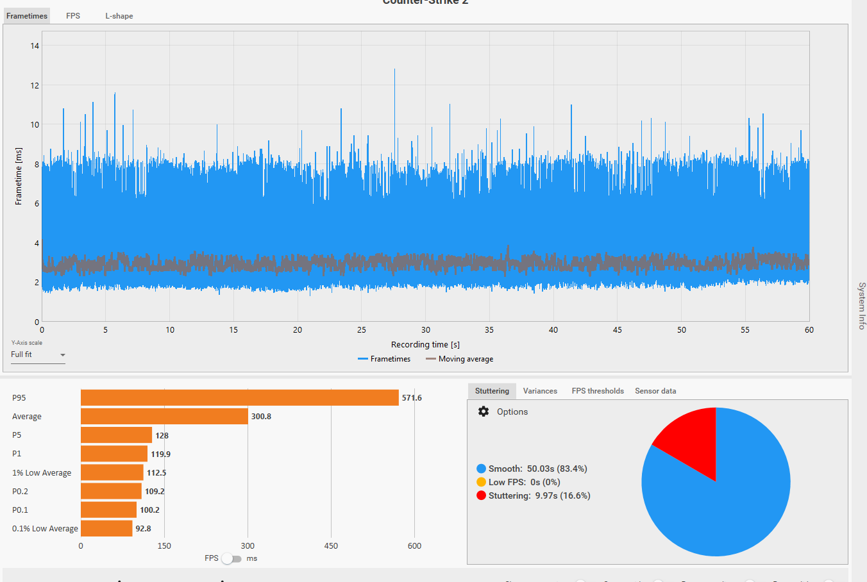Click the 'Stuttering: 9.97s (16.6%)' text
867x582 pixels.
point(539,495)
